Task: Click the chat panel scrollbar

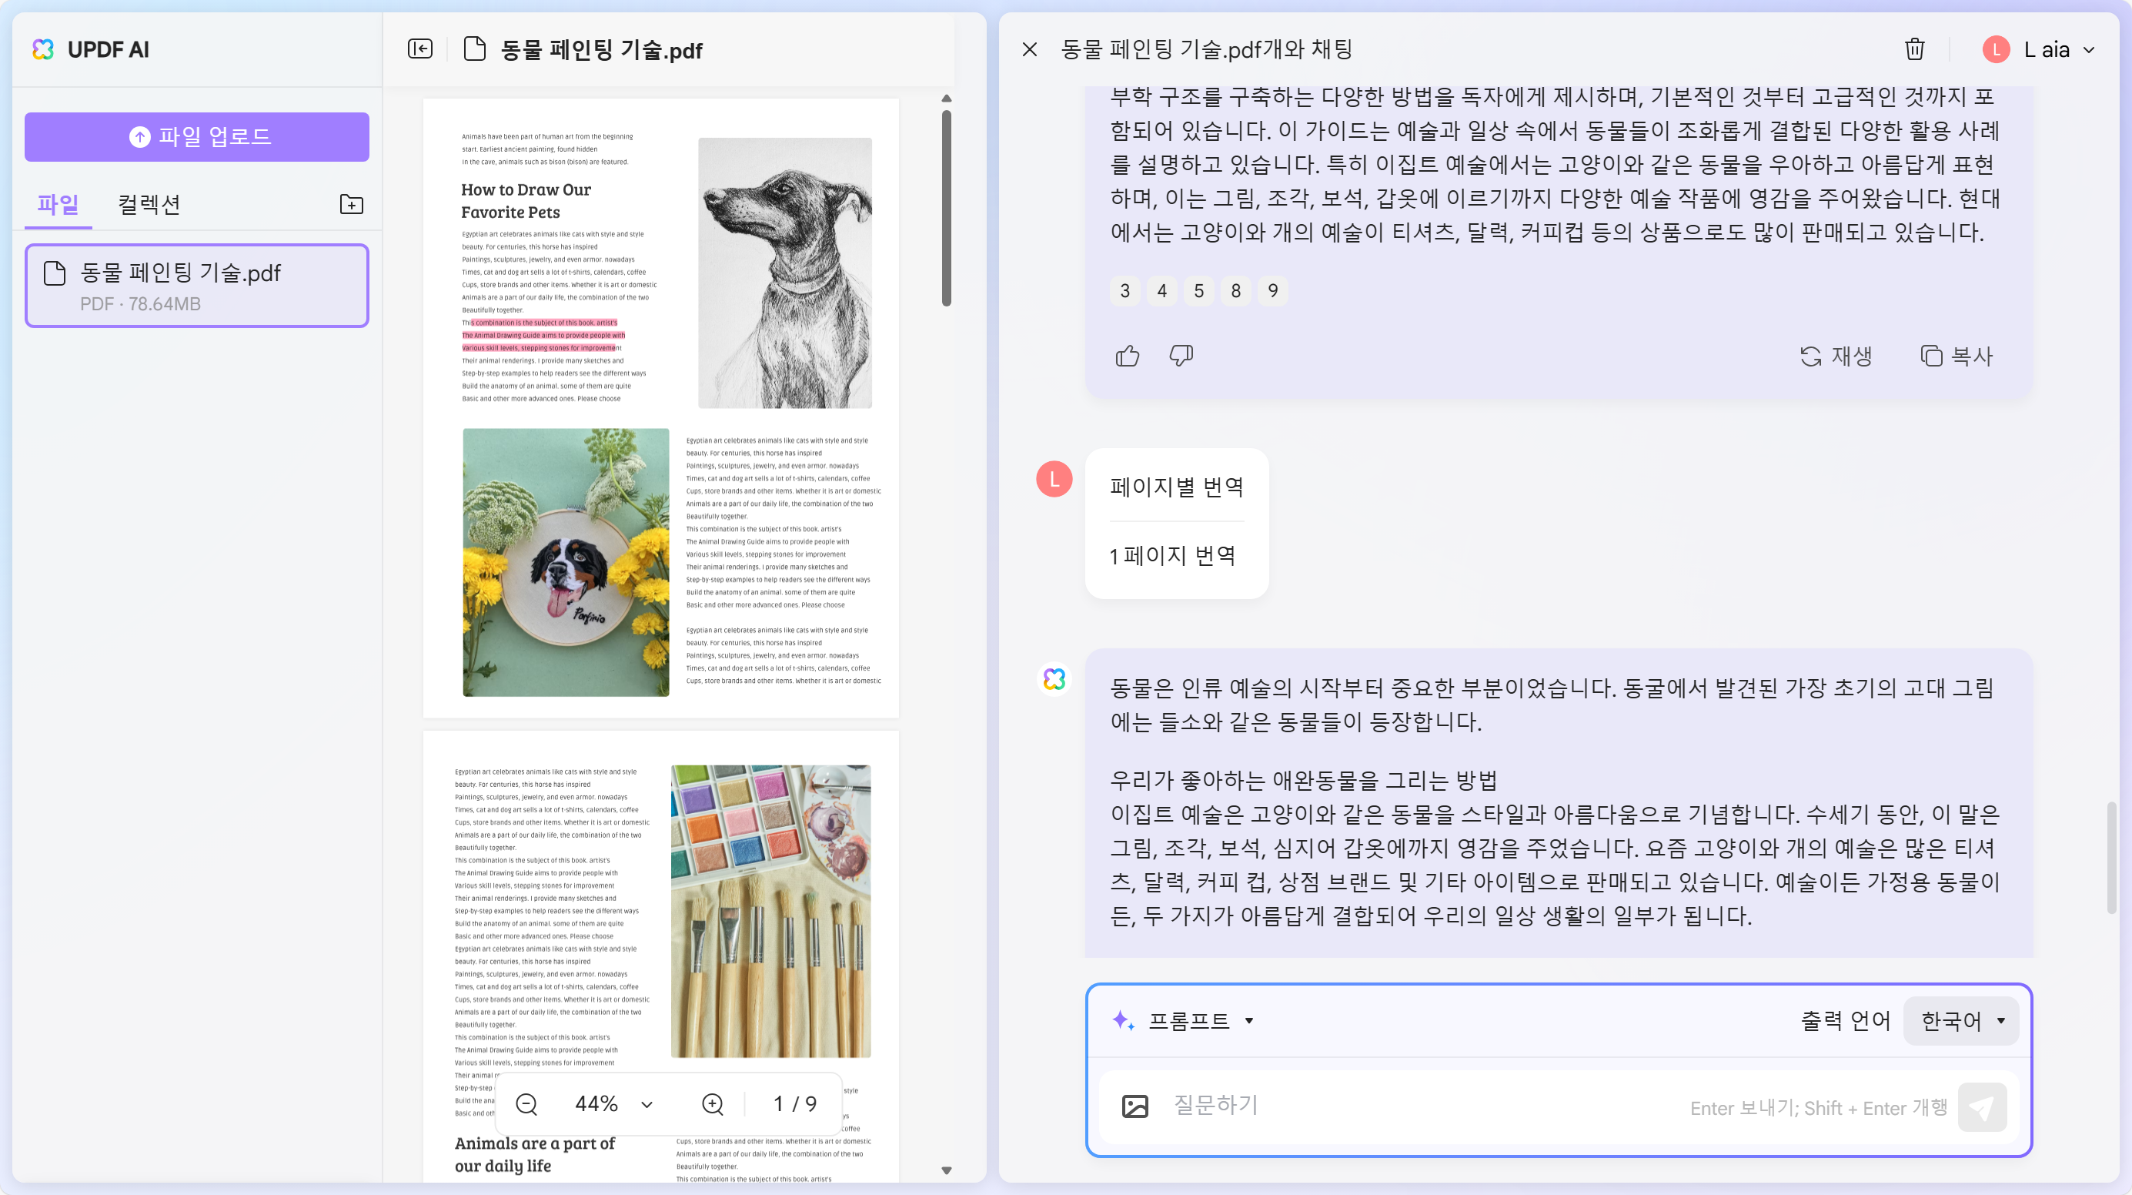Action: pos(2111,857)
